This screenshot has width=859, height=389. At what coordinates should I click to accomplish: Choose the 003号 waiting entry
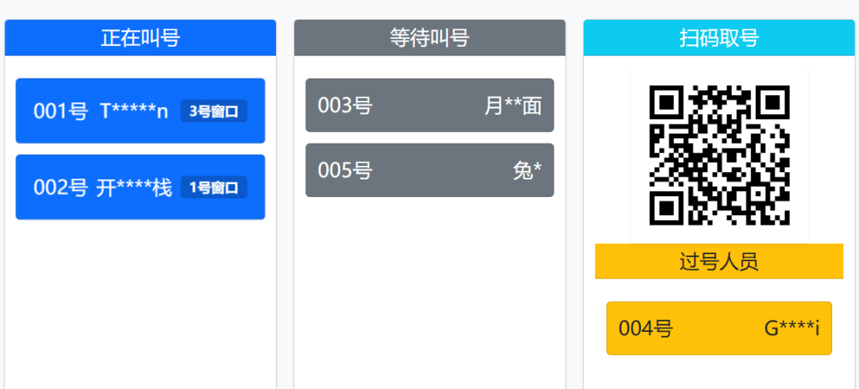(x=429, y=105)
